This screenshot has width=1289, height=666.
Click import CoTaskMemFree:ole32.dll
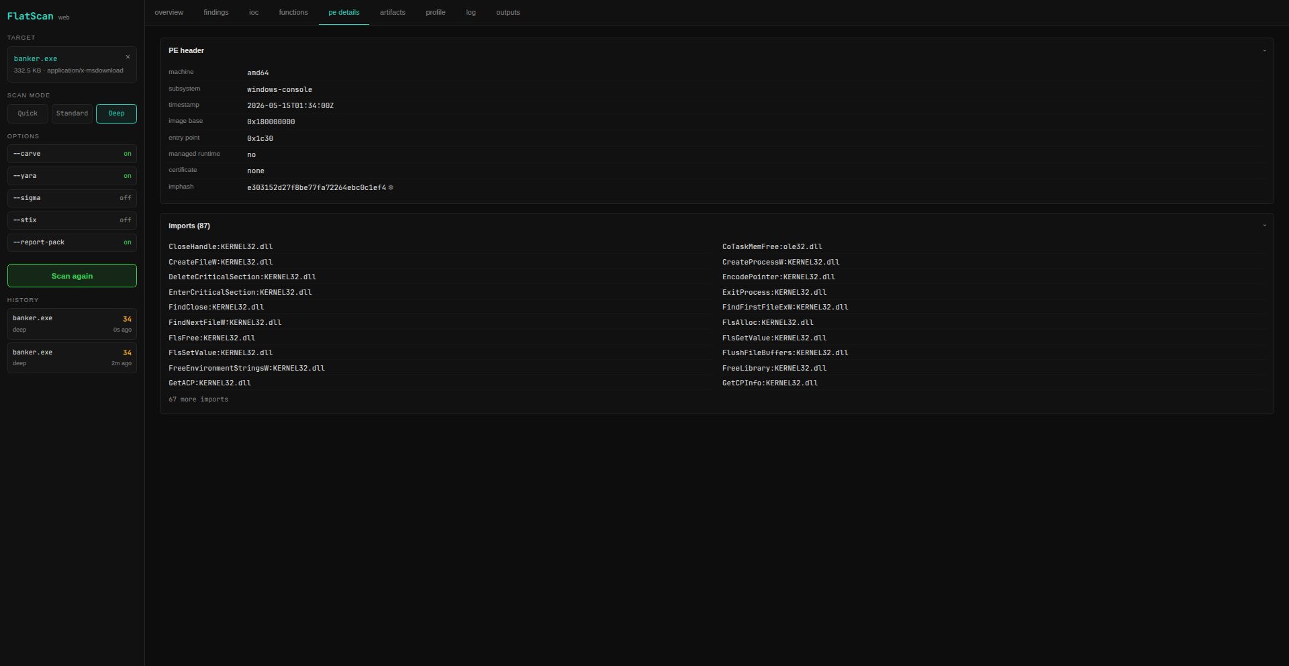(772, 247)
